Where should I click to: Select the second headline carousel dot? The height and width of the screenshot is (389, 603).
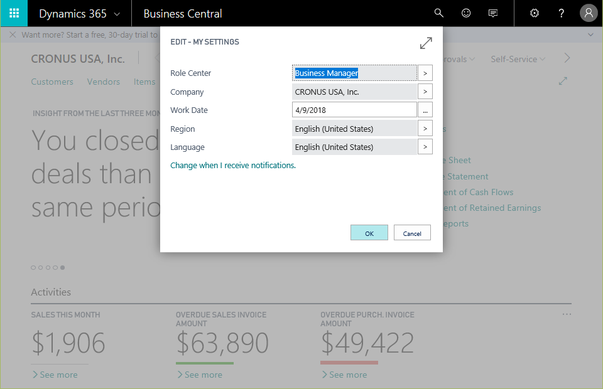40,268
